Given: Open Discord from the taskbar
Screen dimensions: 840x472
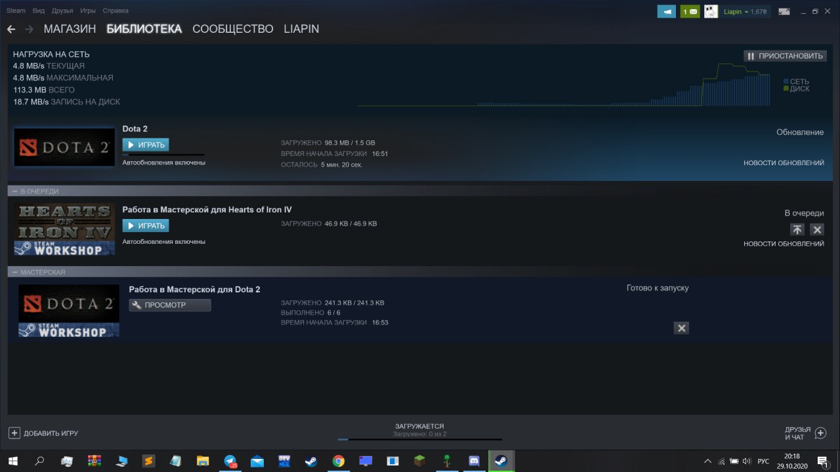Looking at the screenshot, I should (x=474, y=461).
